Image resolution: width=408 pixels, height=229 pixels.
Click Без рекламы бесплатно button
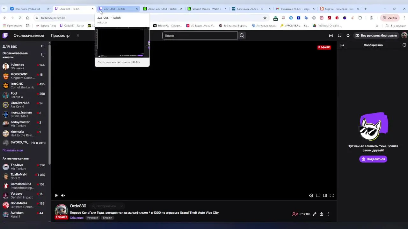[376, 36]
